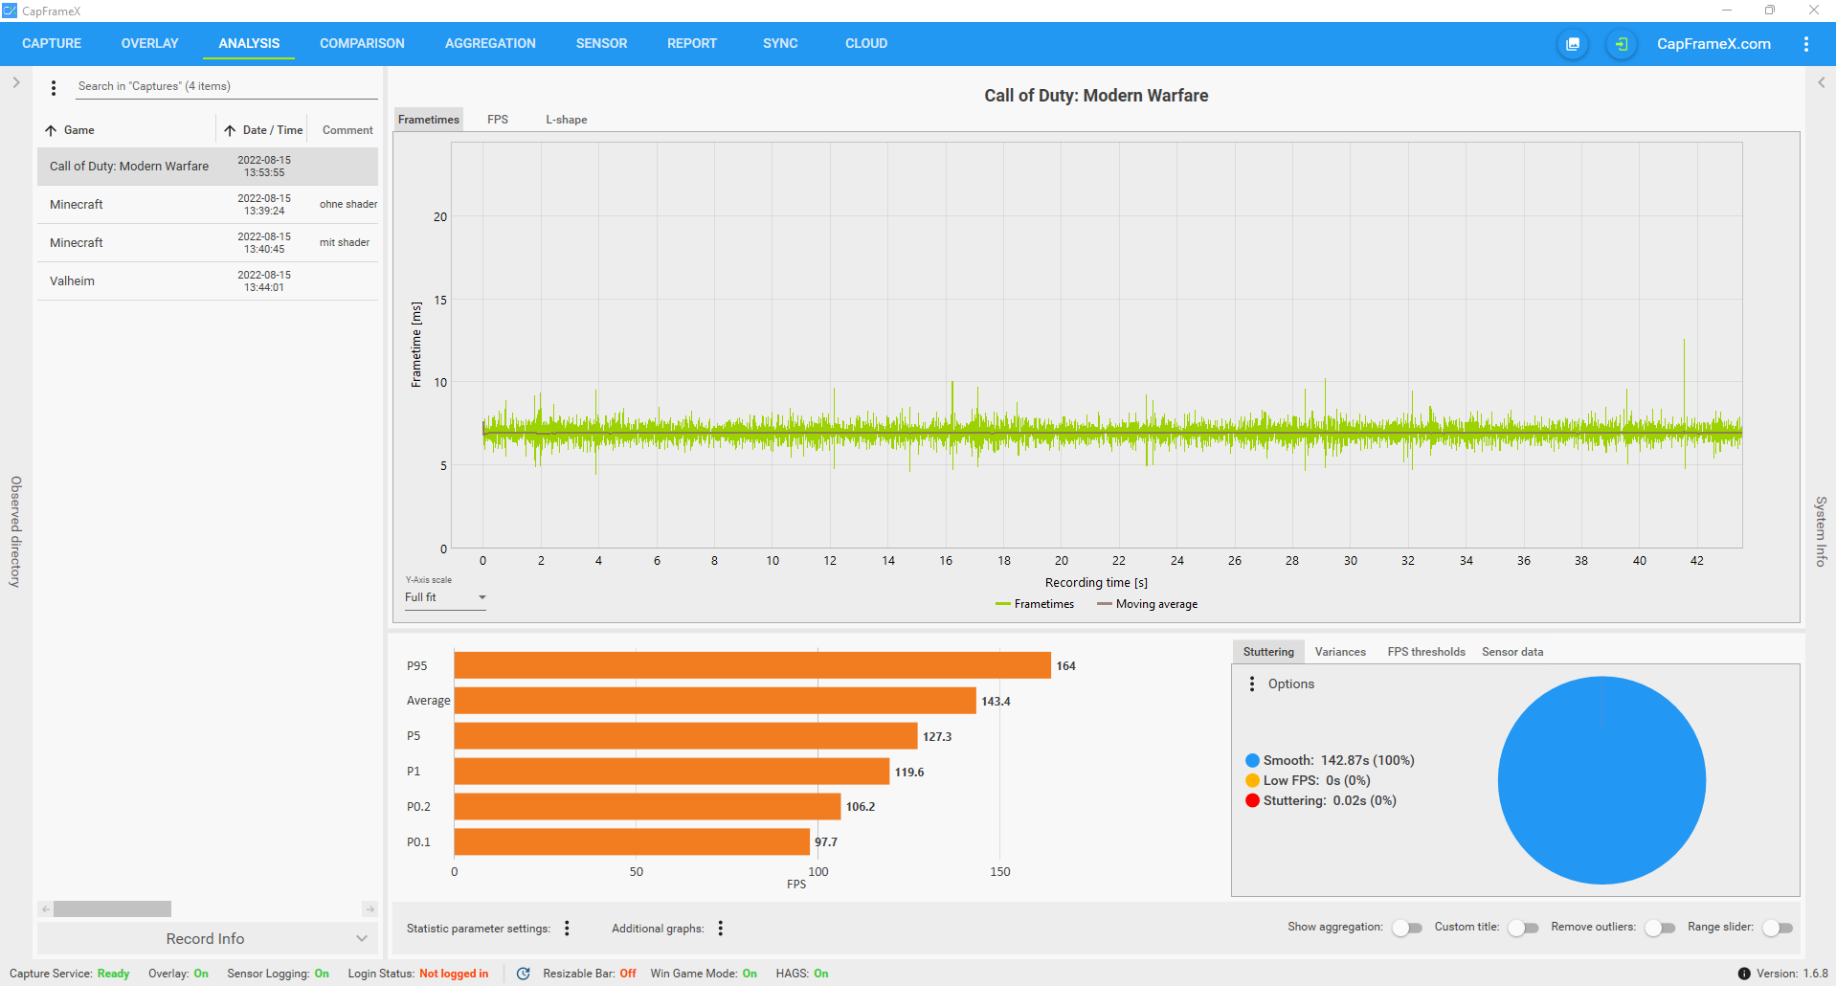This screenshot has height=986, width=1836.
Task: Click the Capture Service Ready status
Action: [x=113, y=974]
